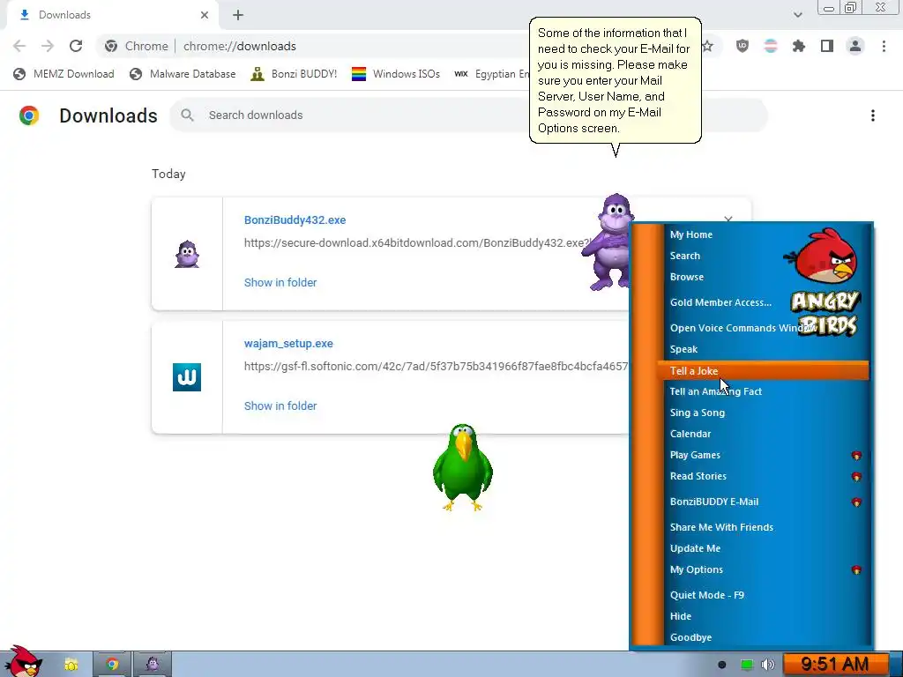Switch to Chrome in the taskbar

(112, 665)
